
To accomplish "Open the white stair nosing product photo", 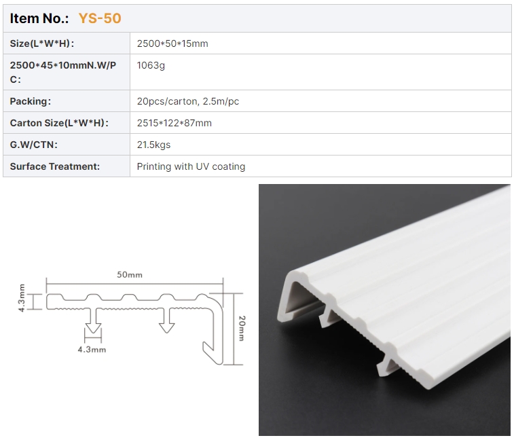I will 384,310.
